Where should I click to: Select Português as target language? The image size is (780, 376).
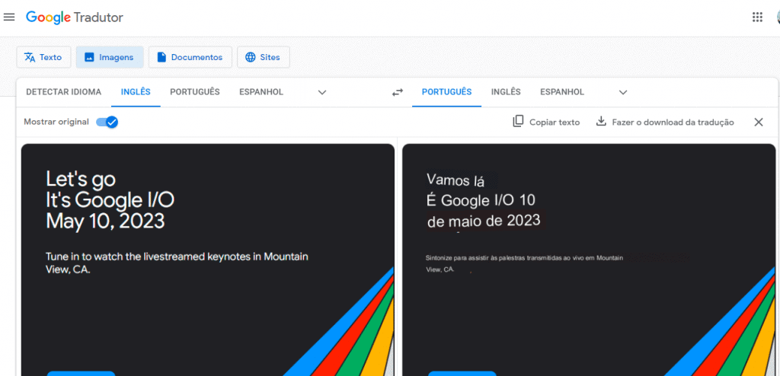coord(446,92)
